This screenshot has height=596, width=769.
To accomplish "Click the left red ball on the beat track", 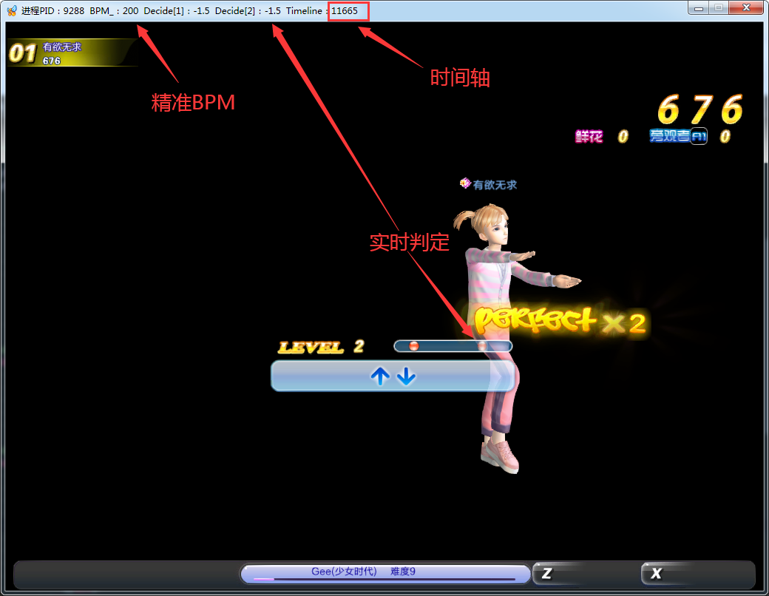I will pos(413,346).
